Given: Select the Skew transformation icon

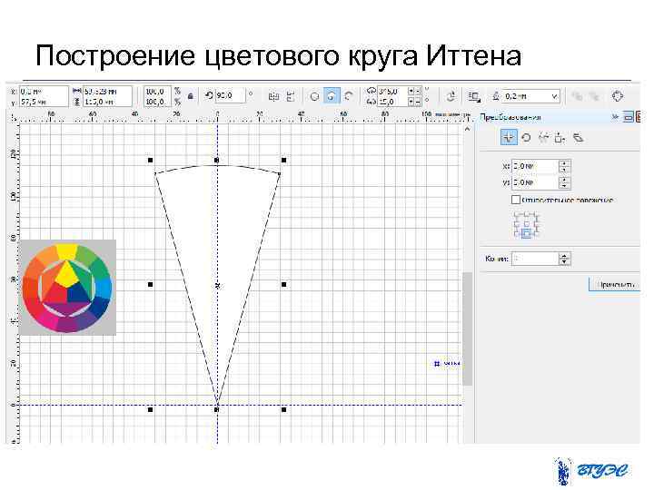Looking at the screenshot, I should coord(578,138).
